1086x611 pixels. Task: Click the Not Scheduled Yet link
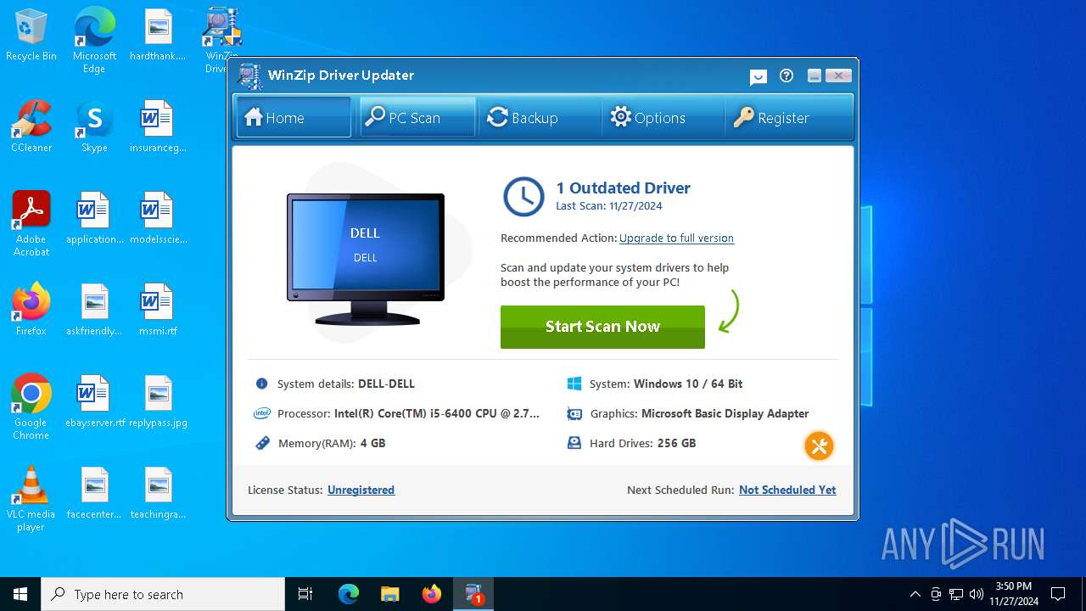tap(787, 490)
